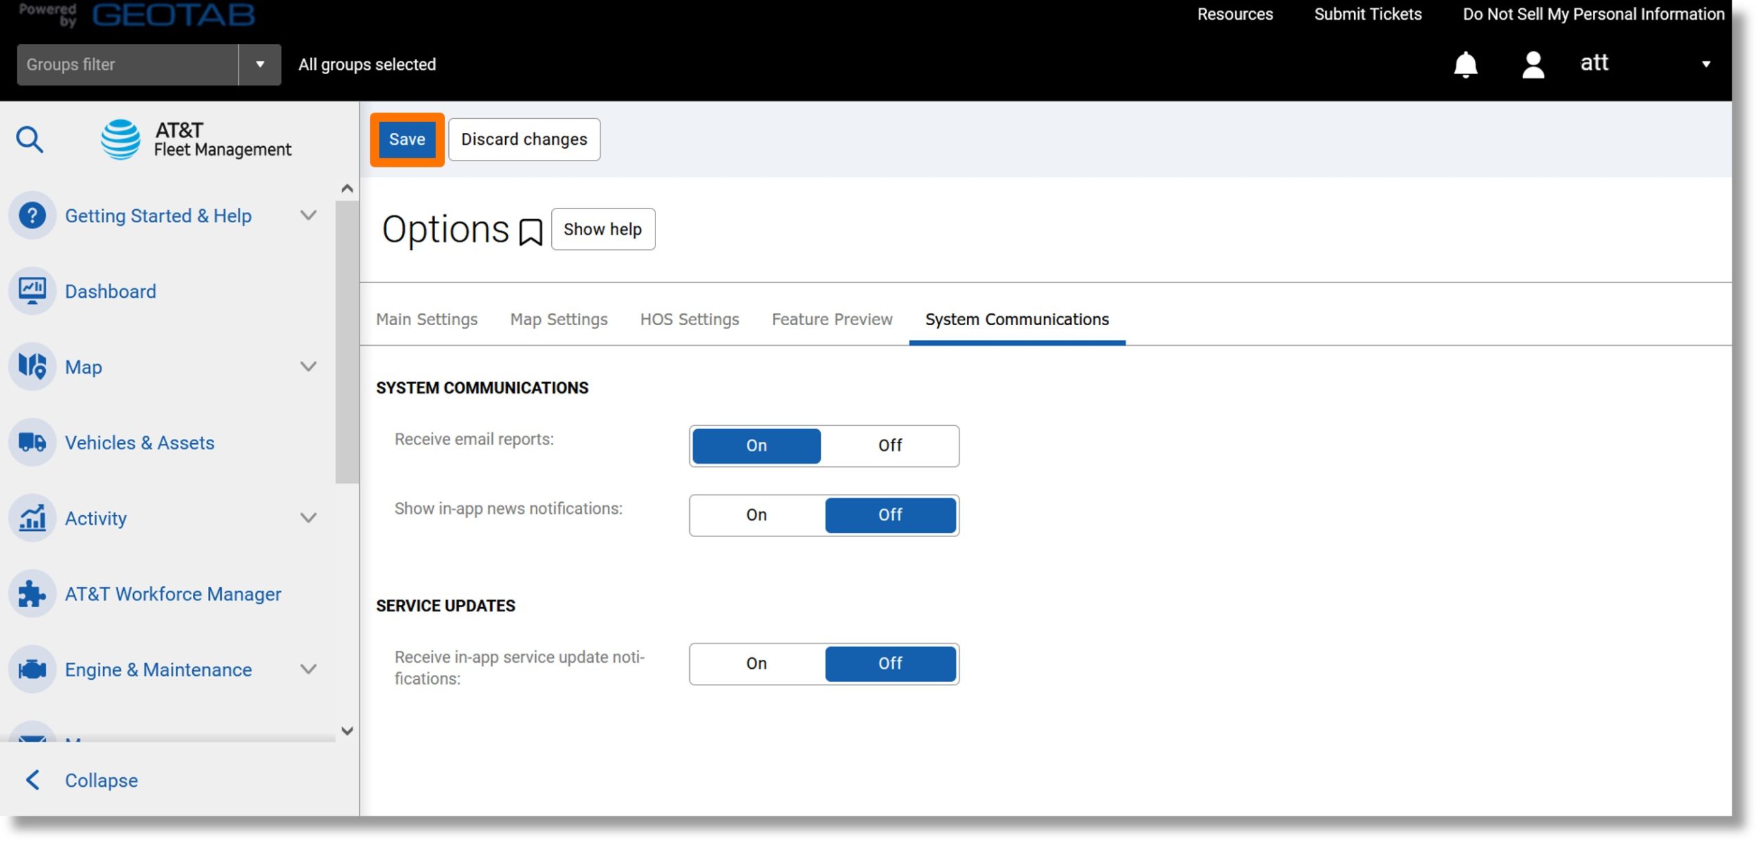
Task: Click the user profile icon
Action: (1533, 64)
